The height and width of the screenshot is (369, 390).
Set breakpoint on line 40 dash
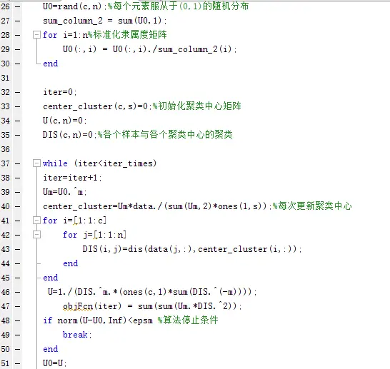(17, 206)
